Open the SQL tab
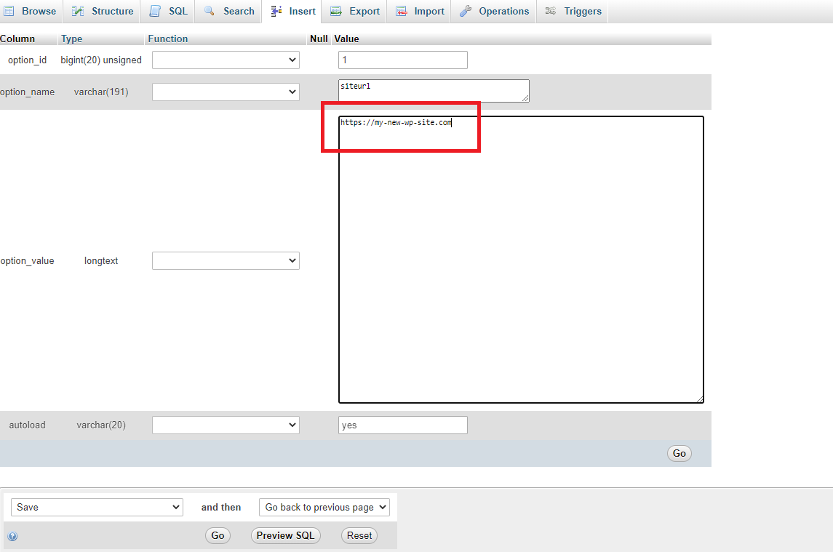The width and height of the screenshot is (833, 552). pos(167,11)
